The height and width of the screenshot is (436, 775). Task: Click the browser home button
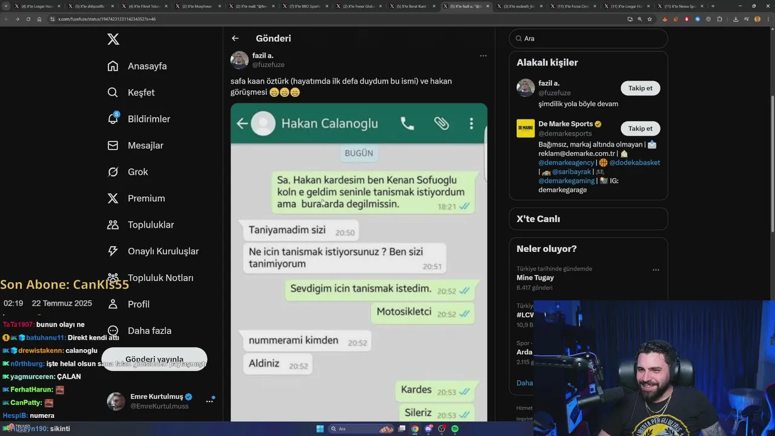(39, 19)
